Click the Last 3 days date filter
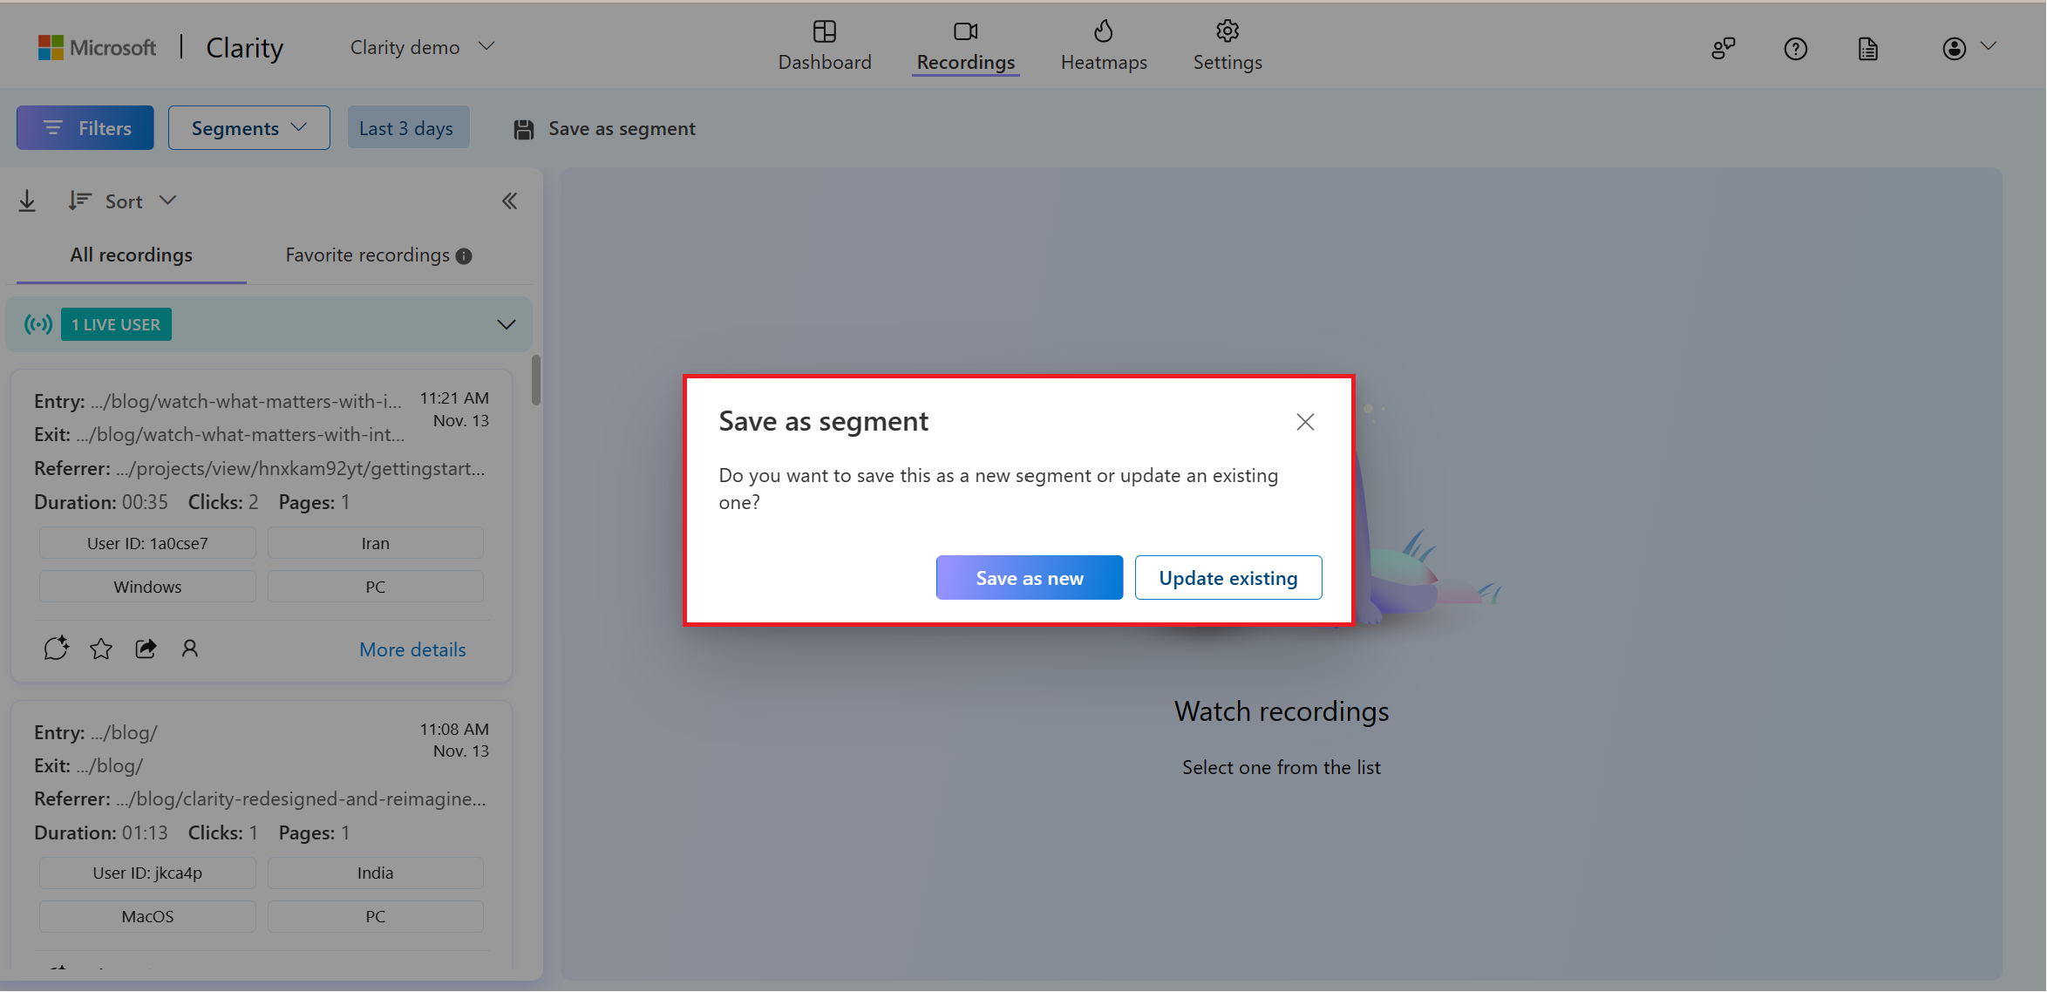The height and width of the screenshot is (992, 2047). point(408,128)
